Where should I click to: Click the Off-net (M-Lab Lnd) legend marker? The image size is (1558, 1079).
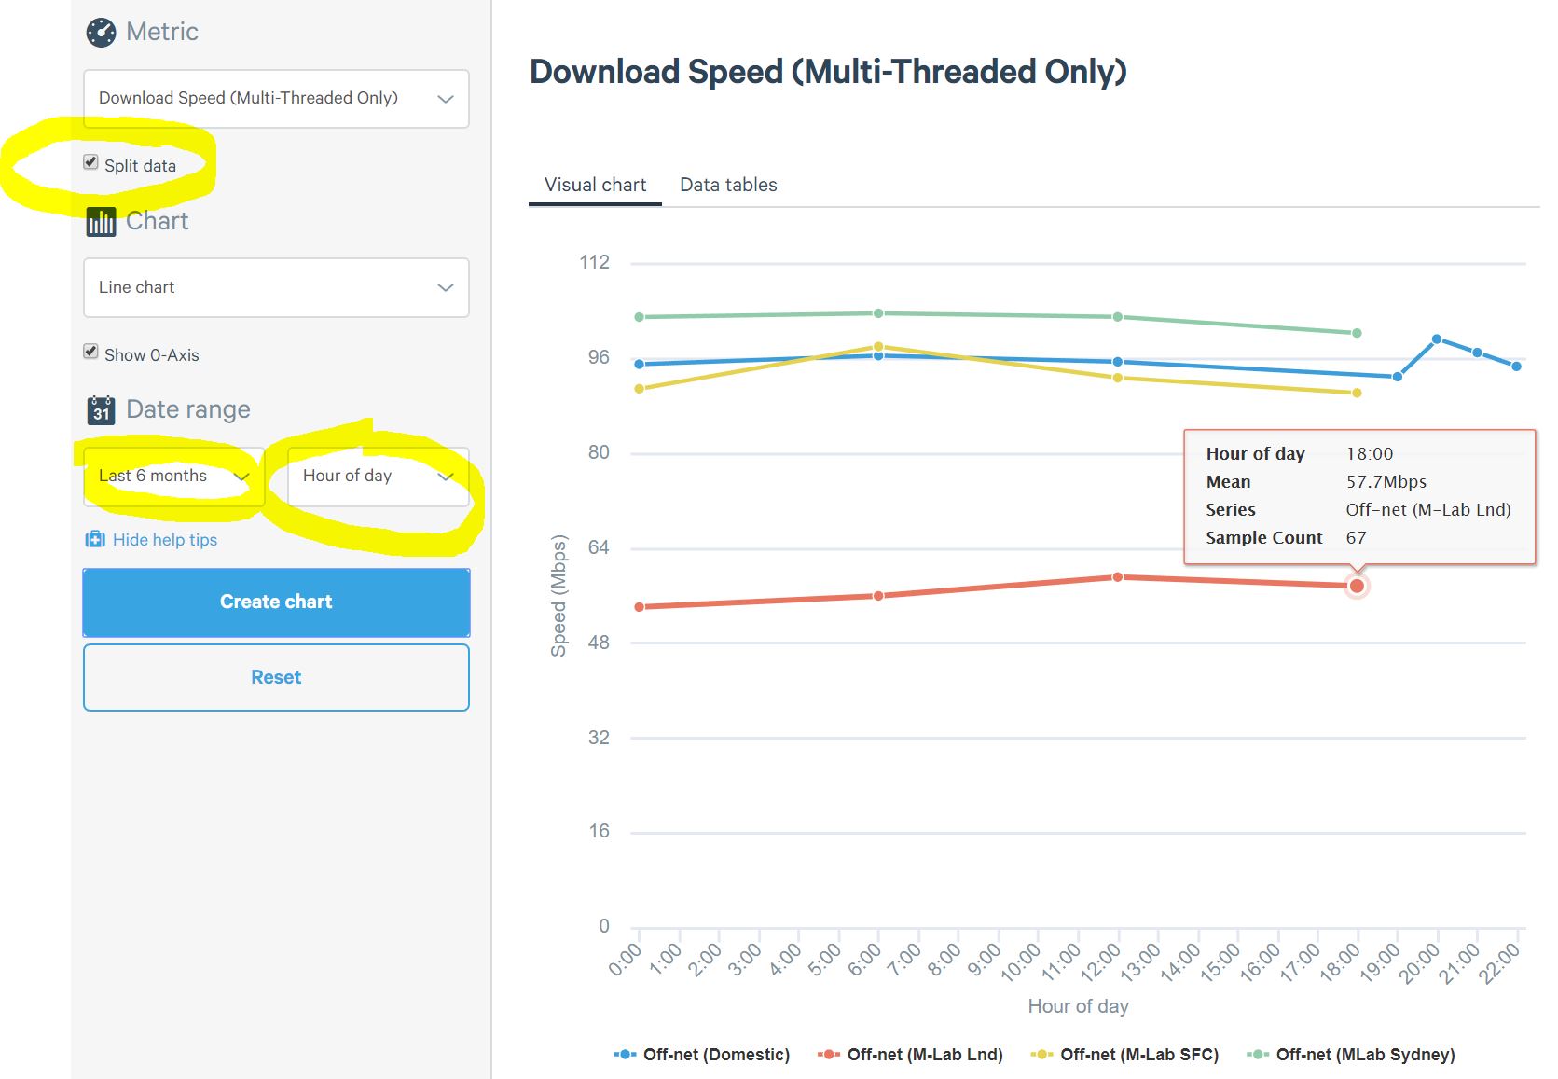(828, 1055)
